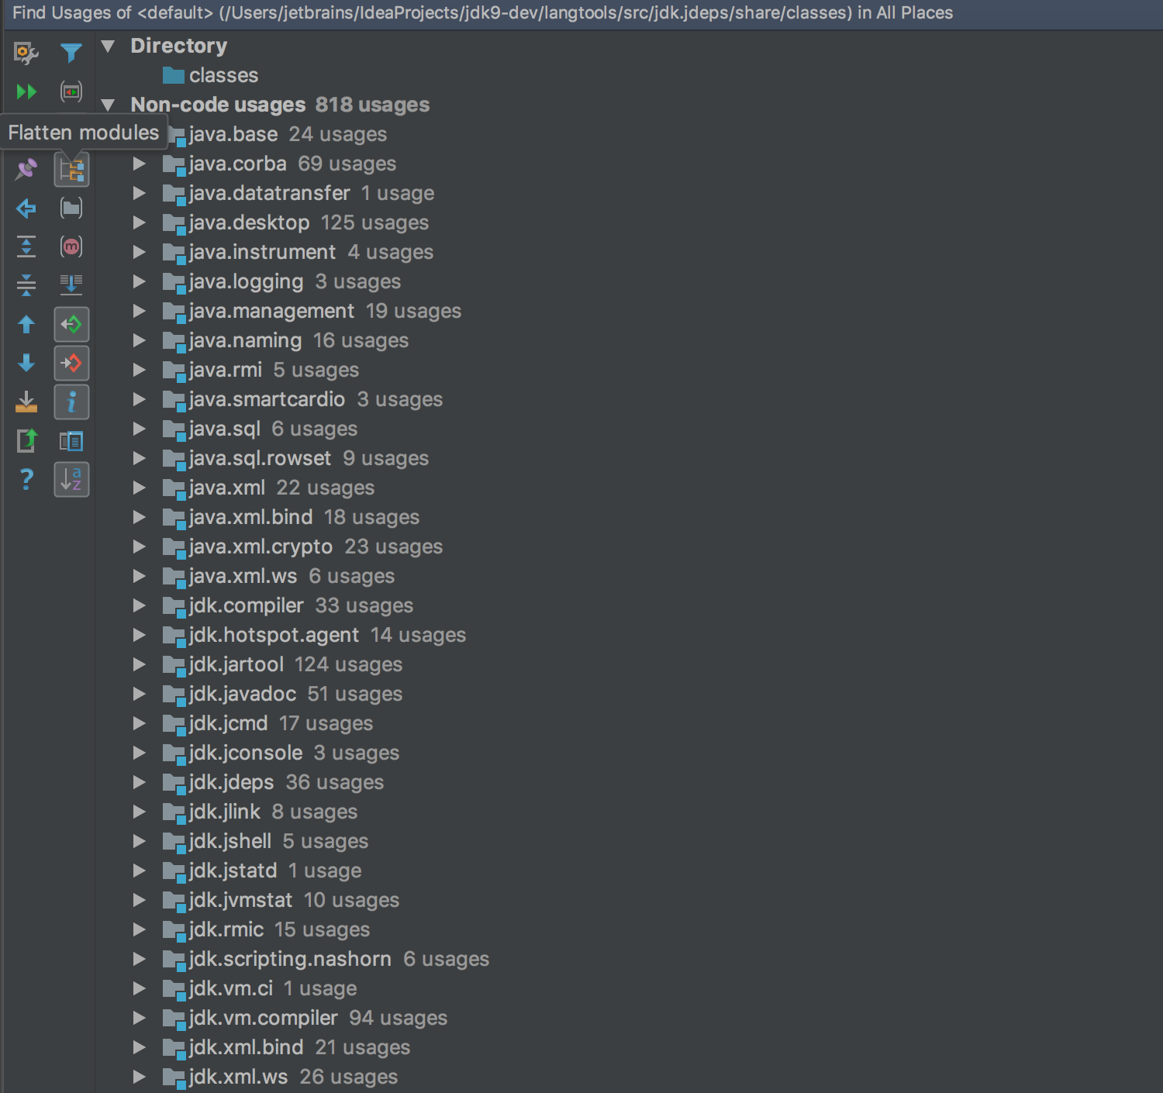Select 'java.xml.ws 6 usages' row

tap(278, 576)
